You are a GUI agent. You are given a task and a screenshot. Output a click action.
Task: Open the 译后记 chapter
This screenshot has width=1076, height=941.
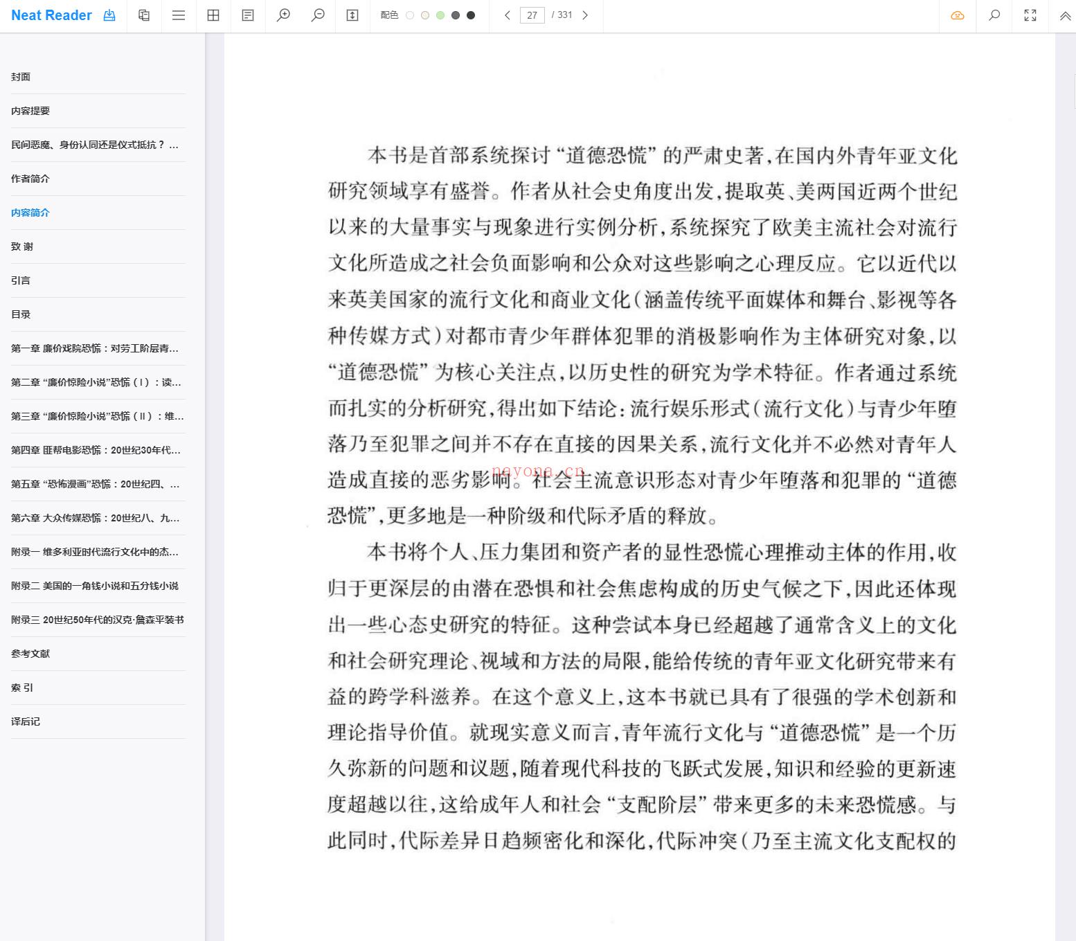coord(26,722)
